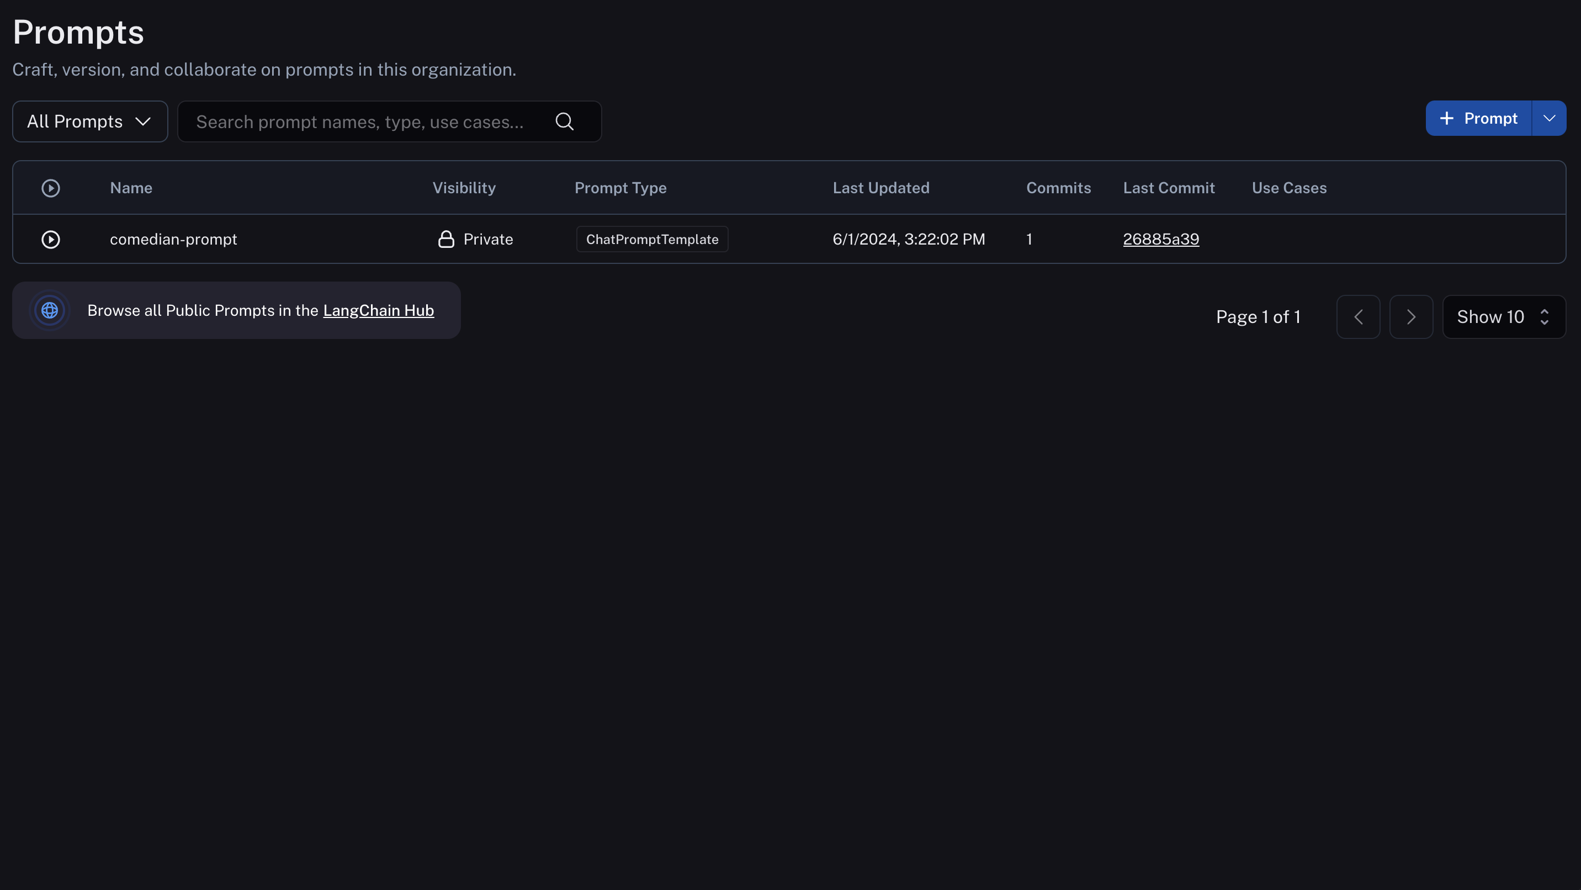Go to previous page with left arrow

coord(1357,317)
